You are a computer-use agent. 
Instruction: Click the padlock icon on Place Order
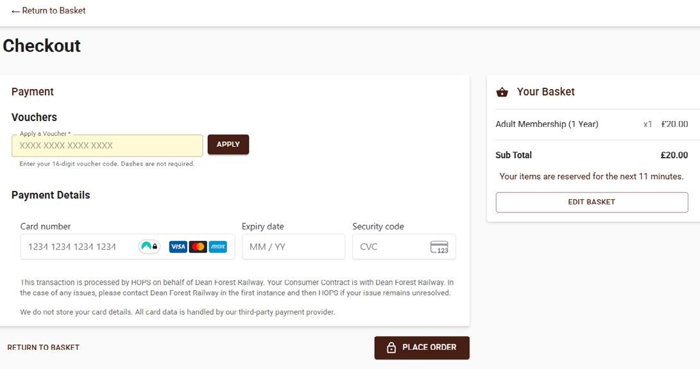tap(391, 348)
